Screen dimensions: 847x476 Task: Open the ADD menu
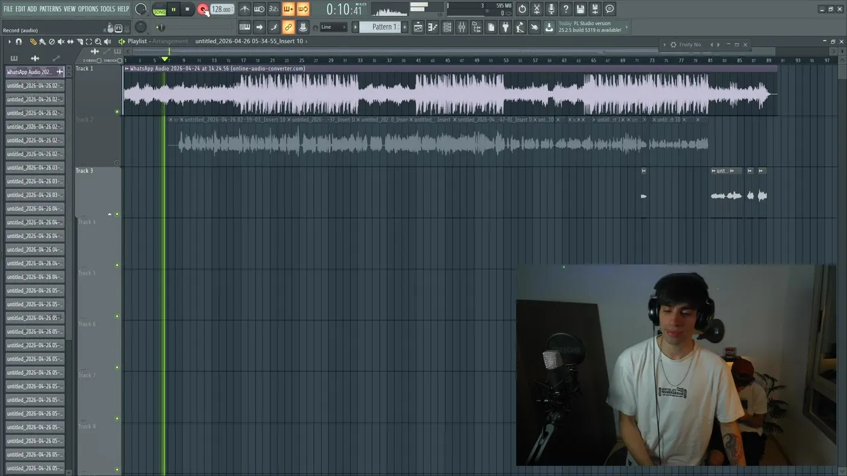(32, 9)
